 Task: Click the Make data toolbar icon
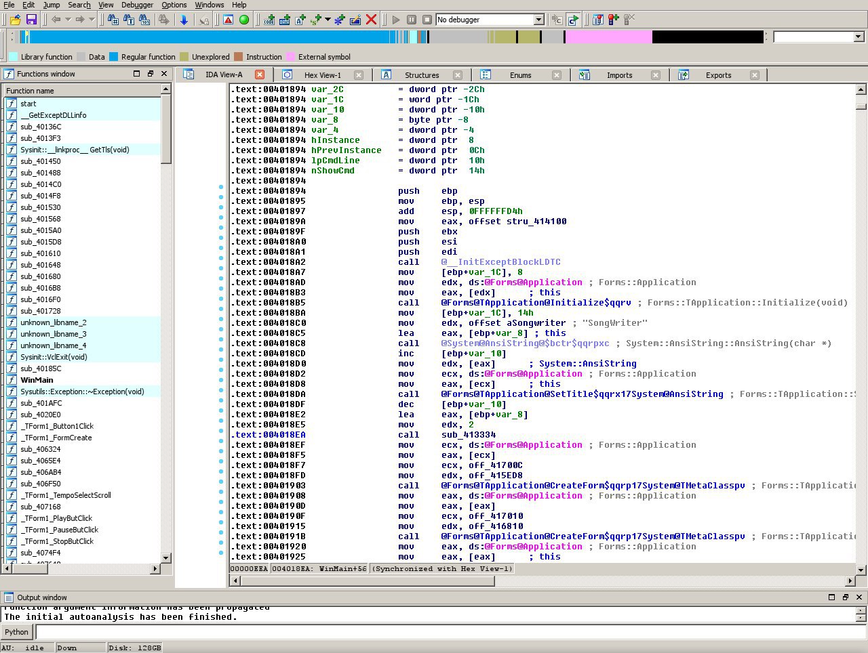click(285, 20)
